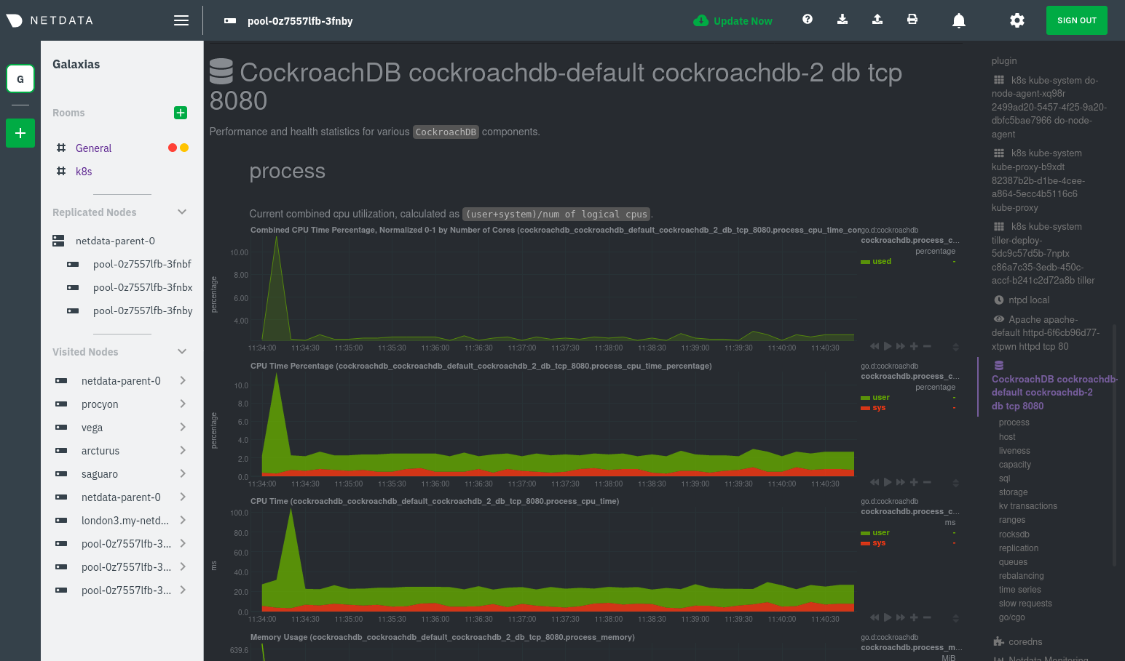Viewport: 1125px width, 661px height.
Task: Click the Combined CPU Time chart height handle
Action: click(x=956, y=347)
